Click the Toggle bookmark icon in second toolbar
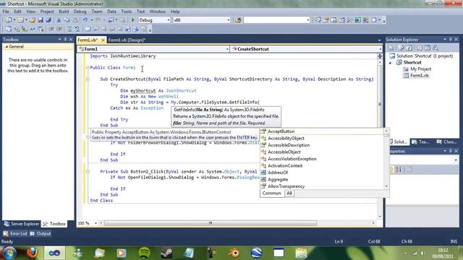The image size is (463, 260). 88,29
